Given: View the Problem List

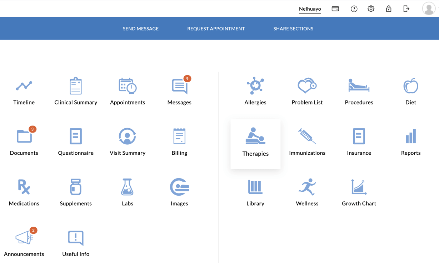Looking at the screenshot, I should (307, 91).
